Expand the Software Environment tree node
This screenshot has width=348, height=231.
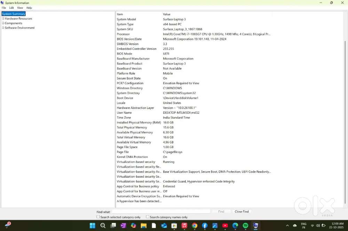(x=3, y=28)
